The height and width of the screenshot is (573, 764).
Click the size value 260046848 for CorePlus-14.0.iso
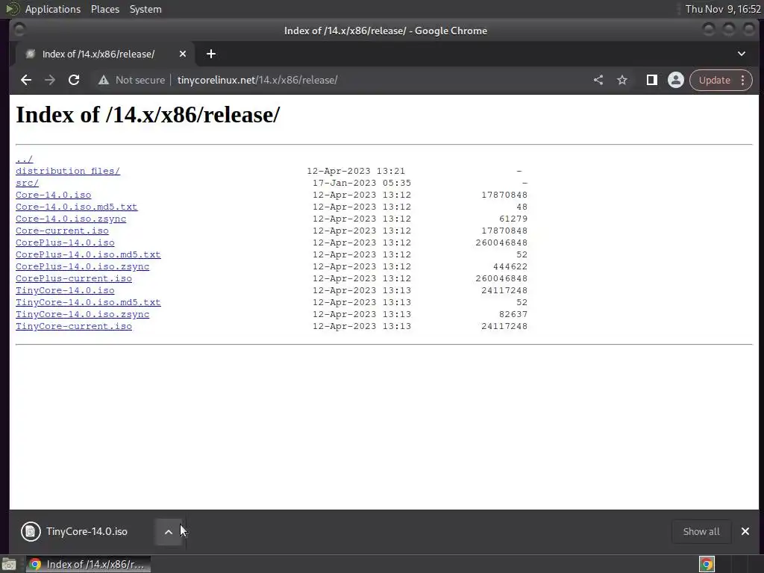tap(501, 242)
